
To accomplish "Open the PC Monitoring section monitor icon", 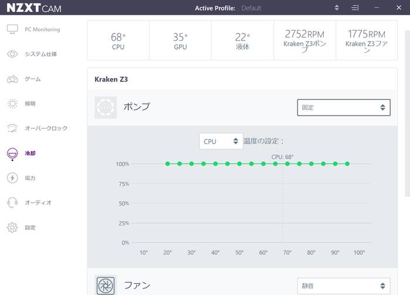I will [x=12, y=29].
